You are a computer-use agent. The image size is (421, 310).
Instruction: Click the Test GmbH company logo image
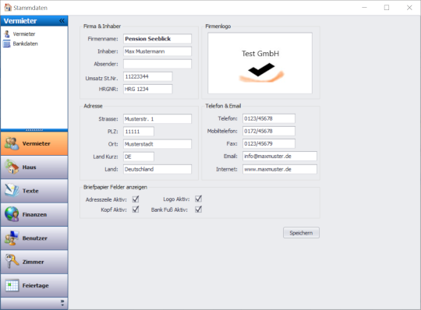(x=260, y=63)
